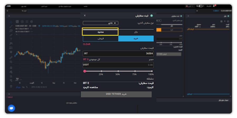Viewport: 237px width, 118px height.
Task: Select the pattern drawing tool
Action: [x=11, y=43]
